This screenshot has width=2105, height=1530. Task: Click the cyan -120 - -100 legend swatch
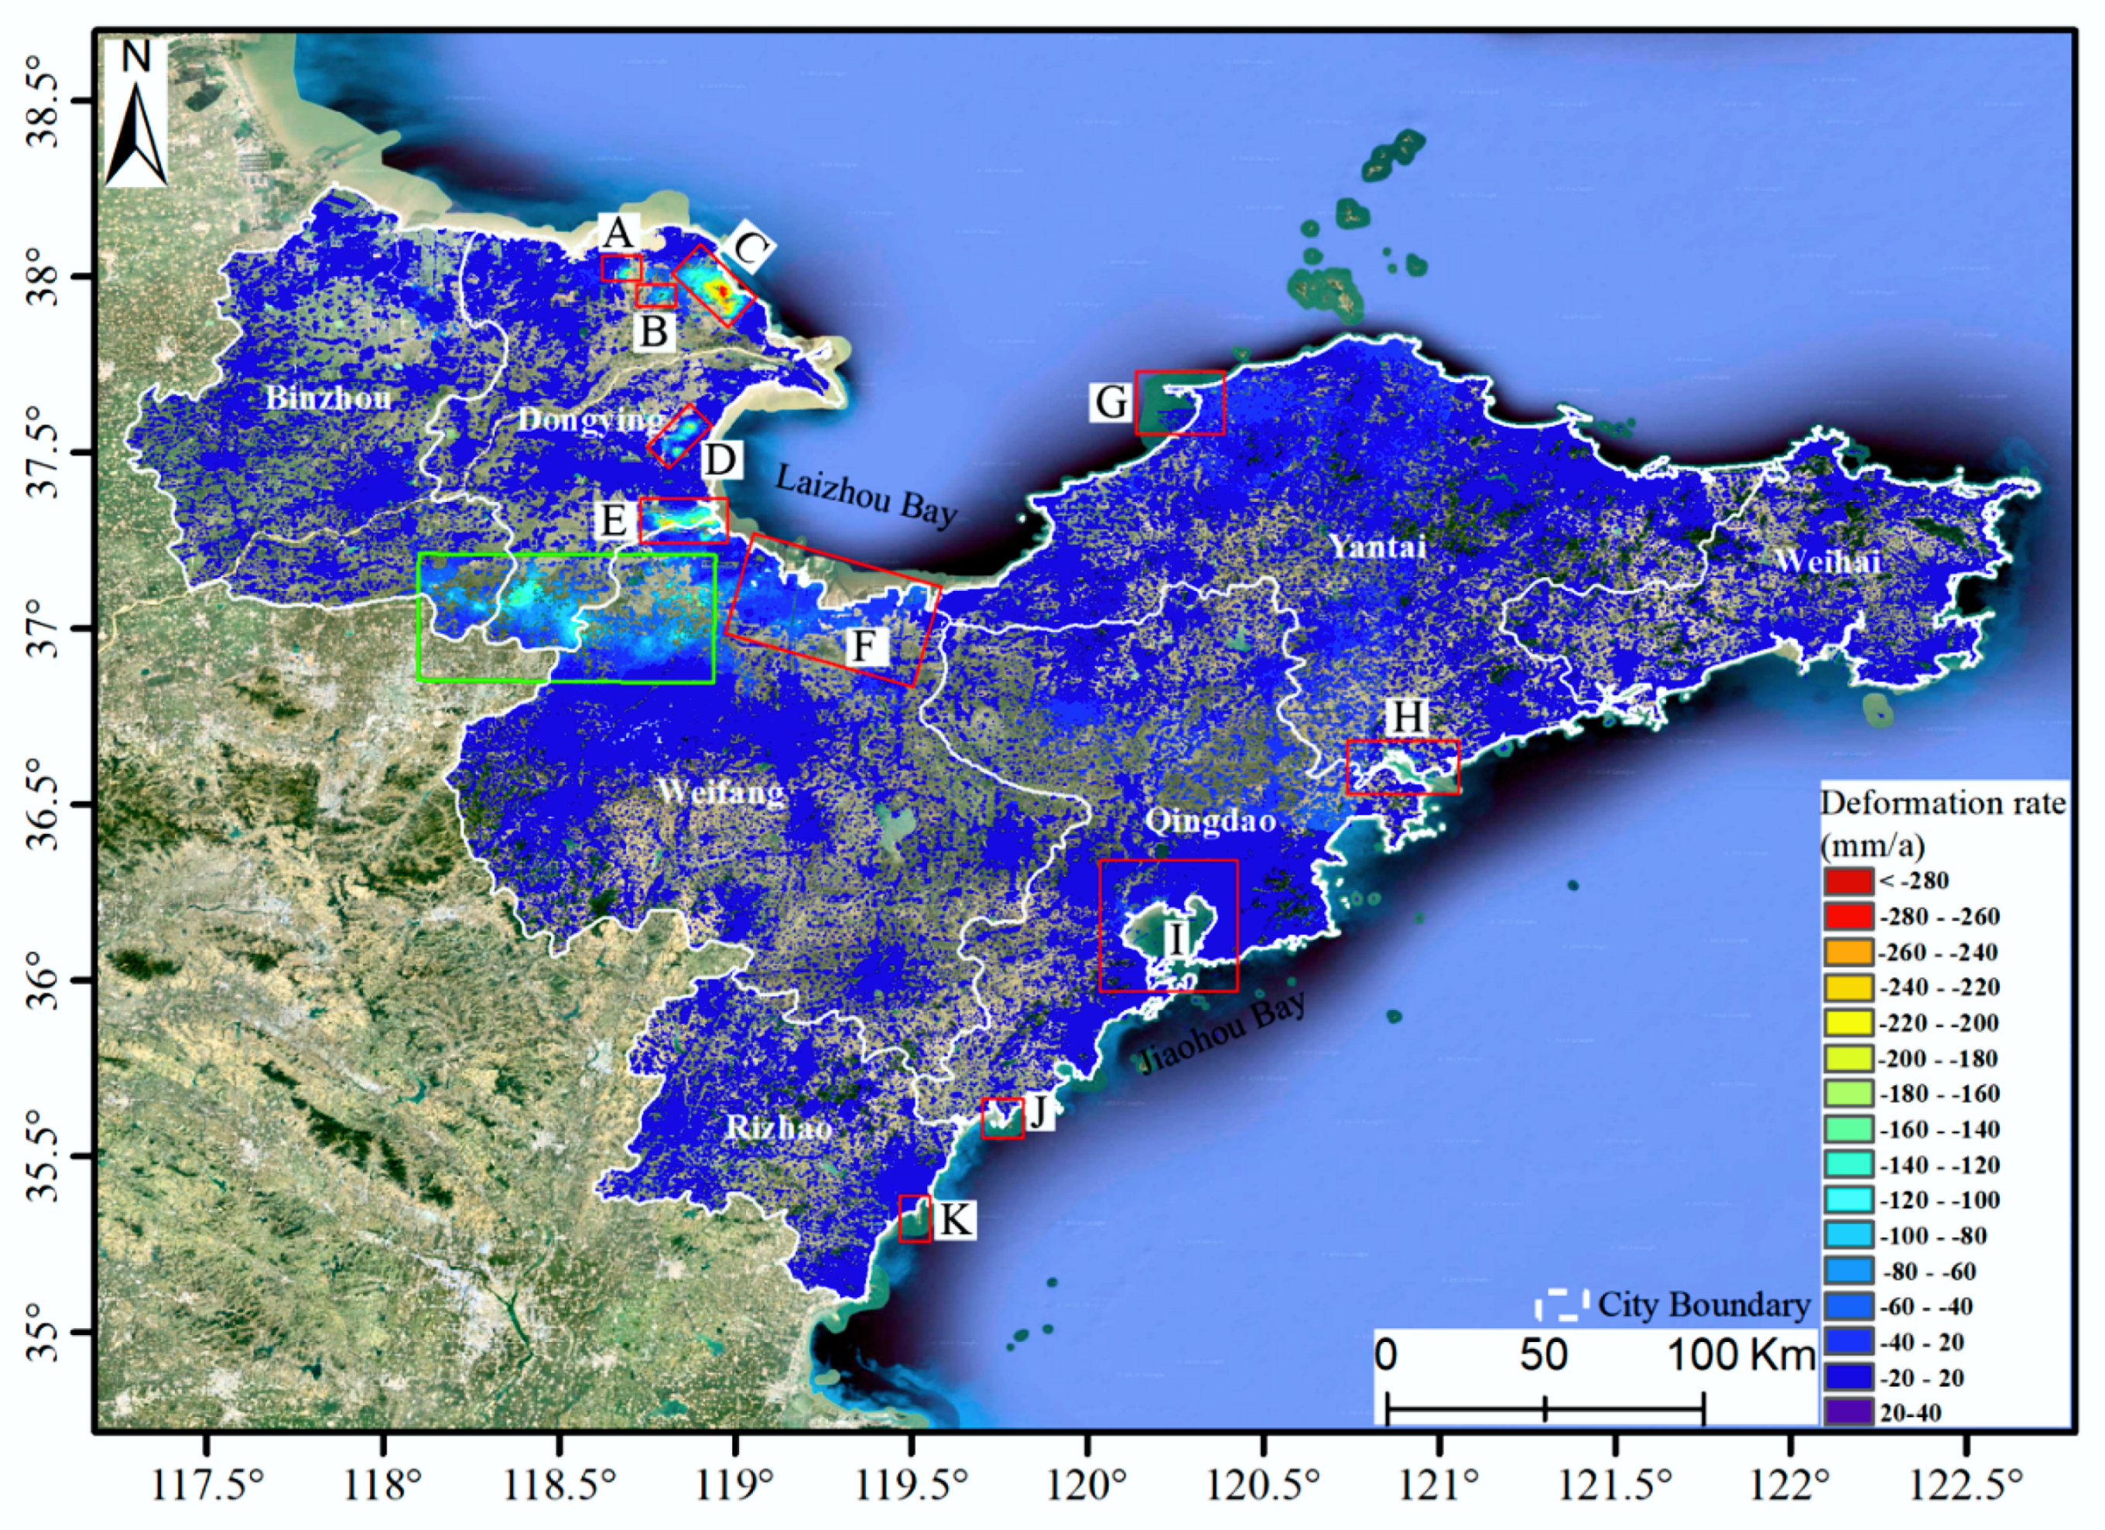coord(1848,1200)
